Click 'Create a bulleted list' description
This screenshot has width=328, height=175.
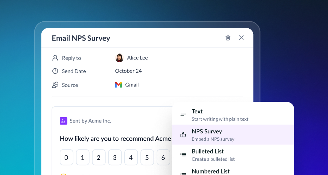coord(213,159)
